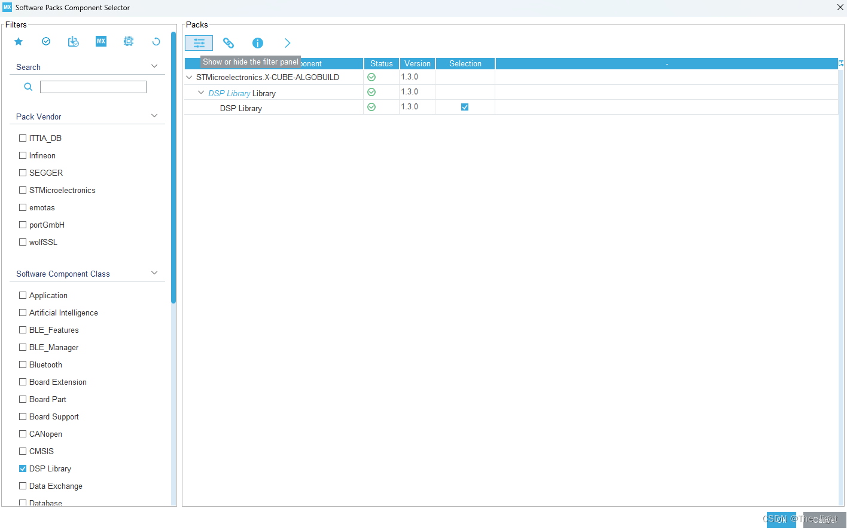This screenshot has height=530, width=847.
Task: Sort by the Version column header
Action: point(417,63)
